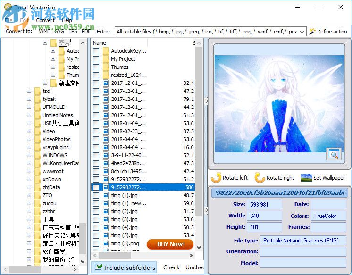Select the resized_1024 folder row

pyautogui.click(x=143, y=75)
